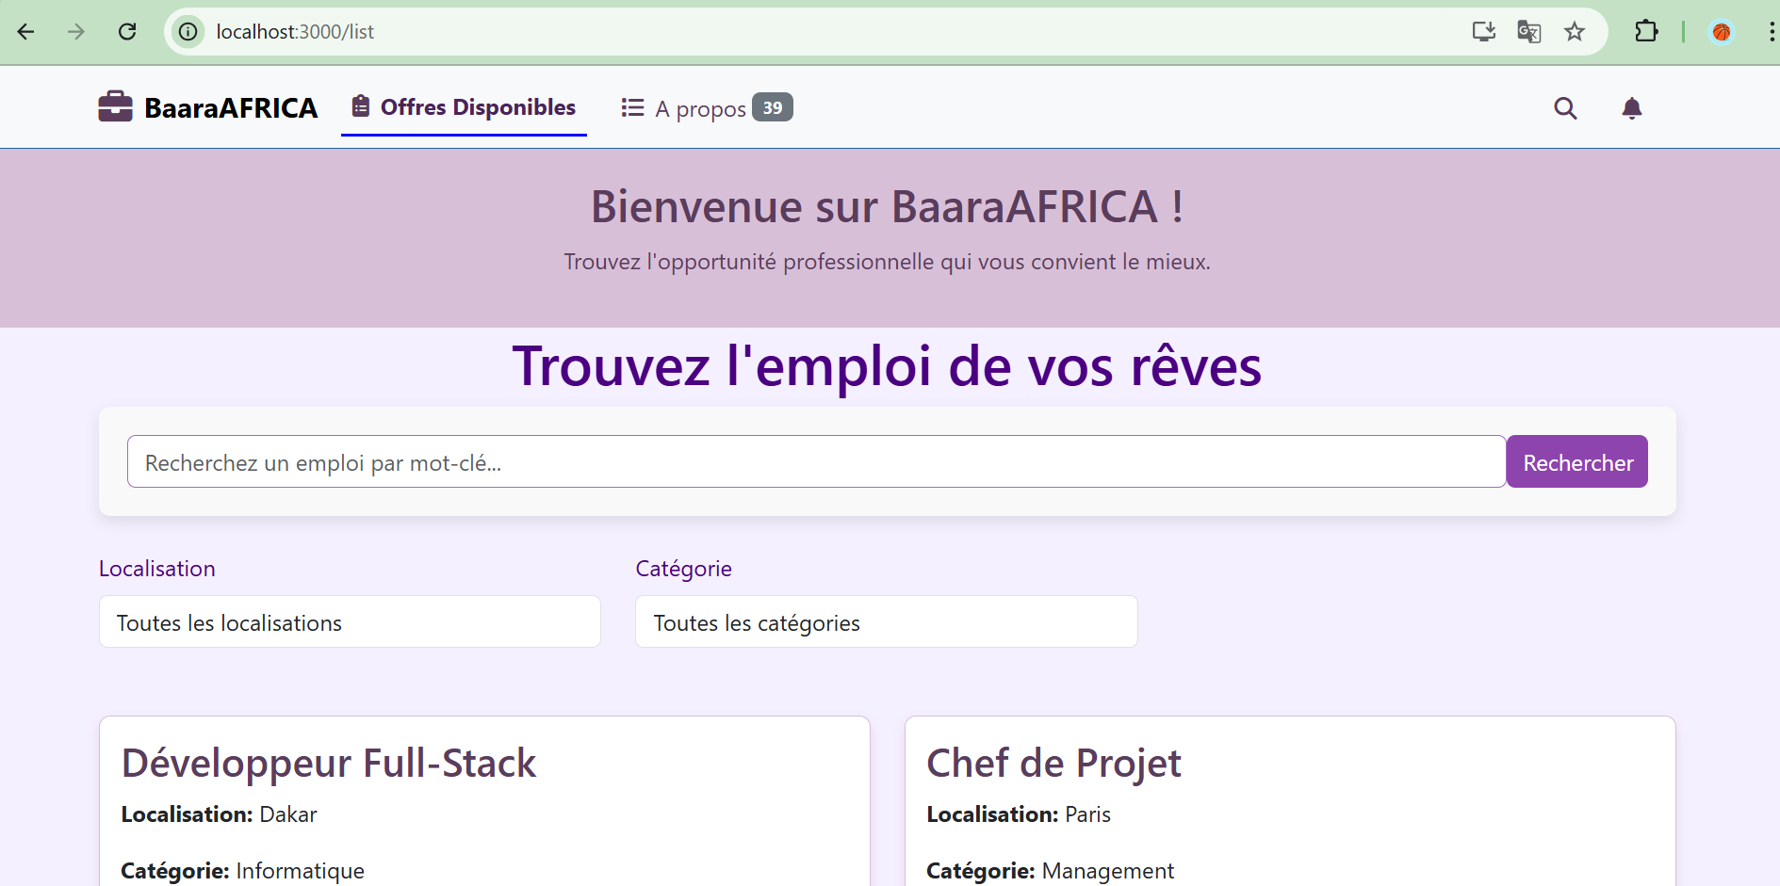Viewport: 1780px width, 886px height.
Task: Click the list icon next to A propos
Action: 632,108
